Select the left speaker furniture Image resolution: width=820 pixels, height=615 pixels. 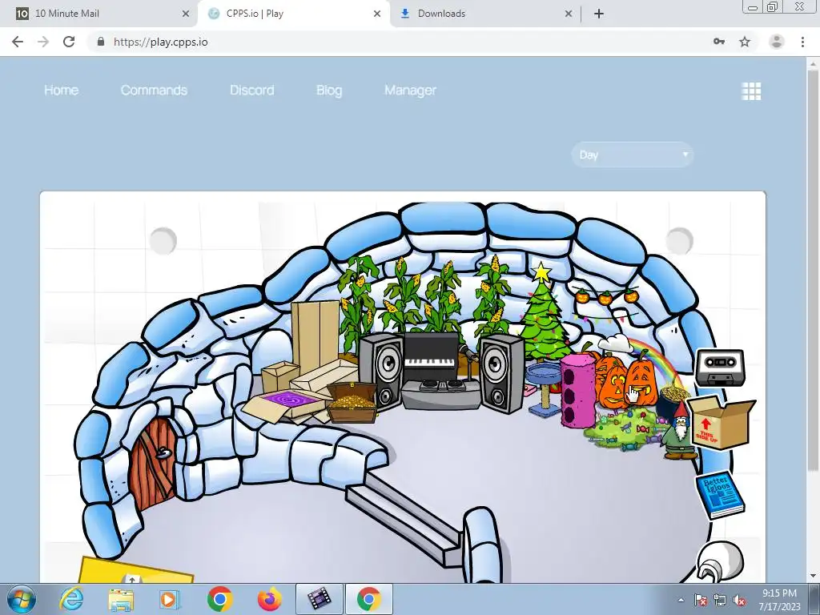[x=382, y=372]
